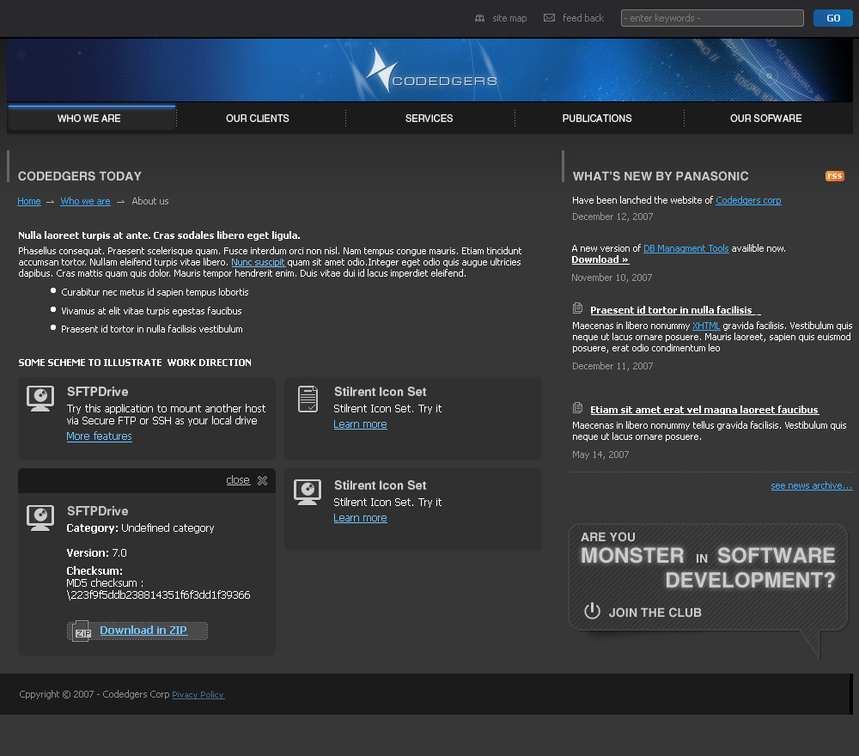Click the document icon on Stilrent Icon Set card
This screenshot has width=859, height=756.
(x=308, y=399)
